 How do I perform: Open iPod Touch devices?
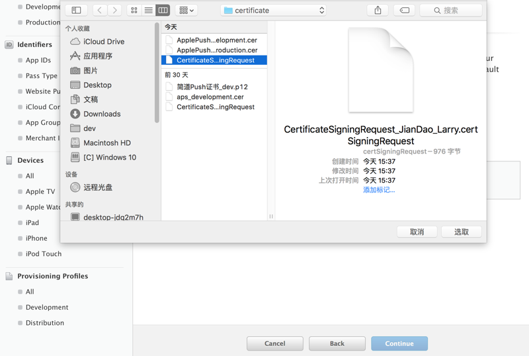[x=44, y=253]
